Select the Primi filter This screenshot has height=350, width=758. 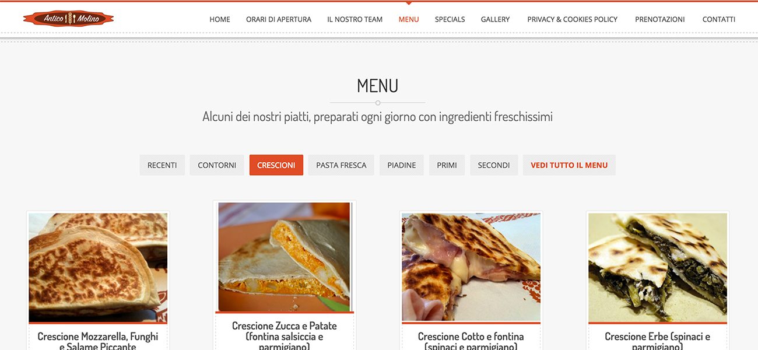pyautogui.click(x=447, y=165)
